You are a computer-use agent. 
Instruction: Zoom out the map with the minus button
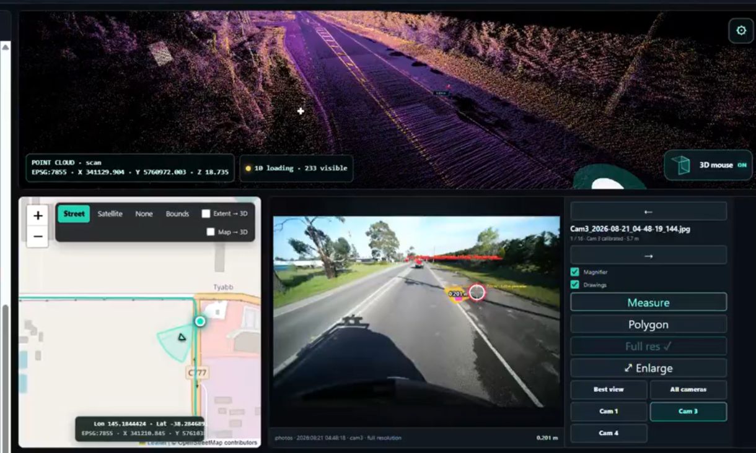[38, 236]
